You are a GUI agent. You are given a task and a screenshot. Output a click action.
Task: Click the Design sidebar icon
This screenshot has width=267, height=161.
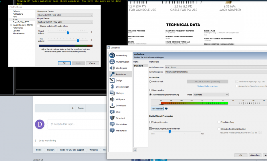pos(112,80)
